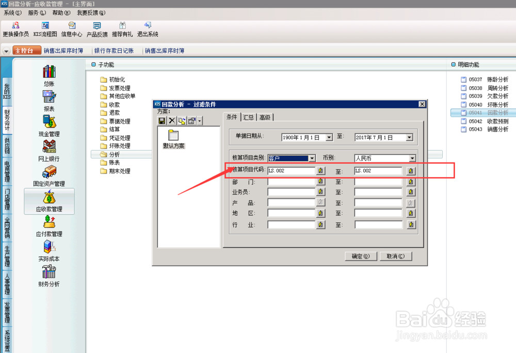Select the 条件 tab in dialog
Image resolution: width=516 pixels, height=353 pixels.
point(232,117)
